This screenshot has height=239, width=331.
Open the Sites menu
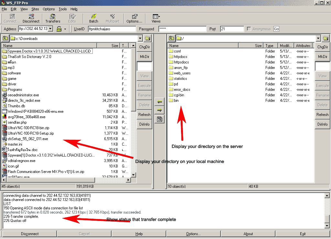[35, 9]
